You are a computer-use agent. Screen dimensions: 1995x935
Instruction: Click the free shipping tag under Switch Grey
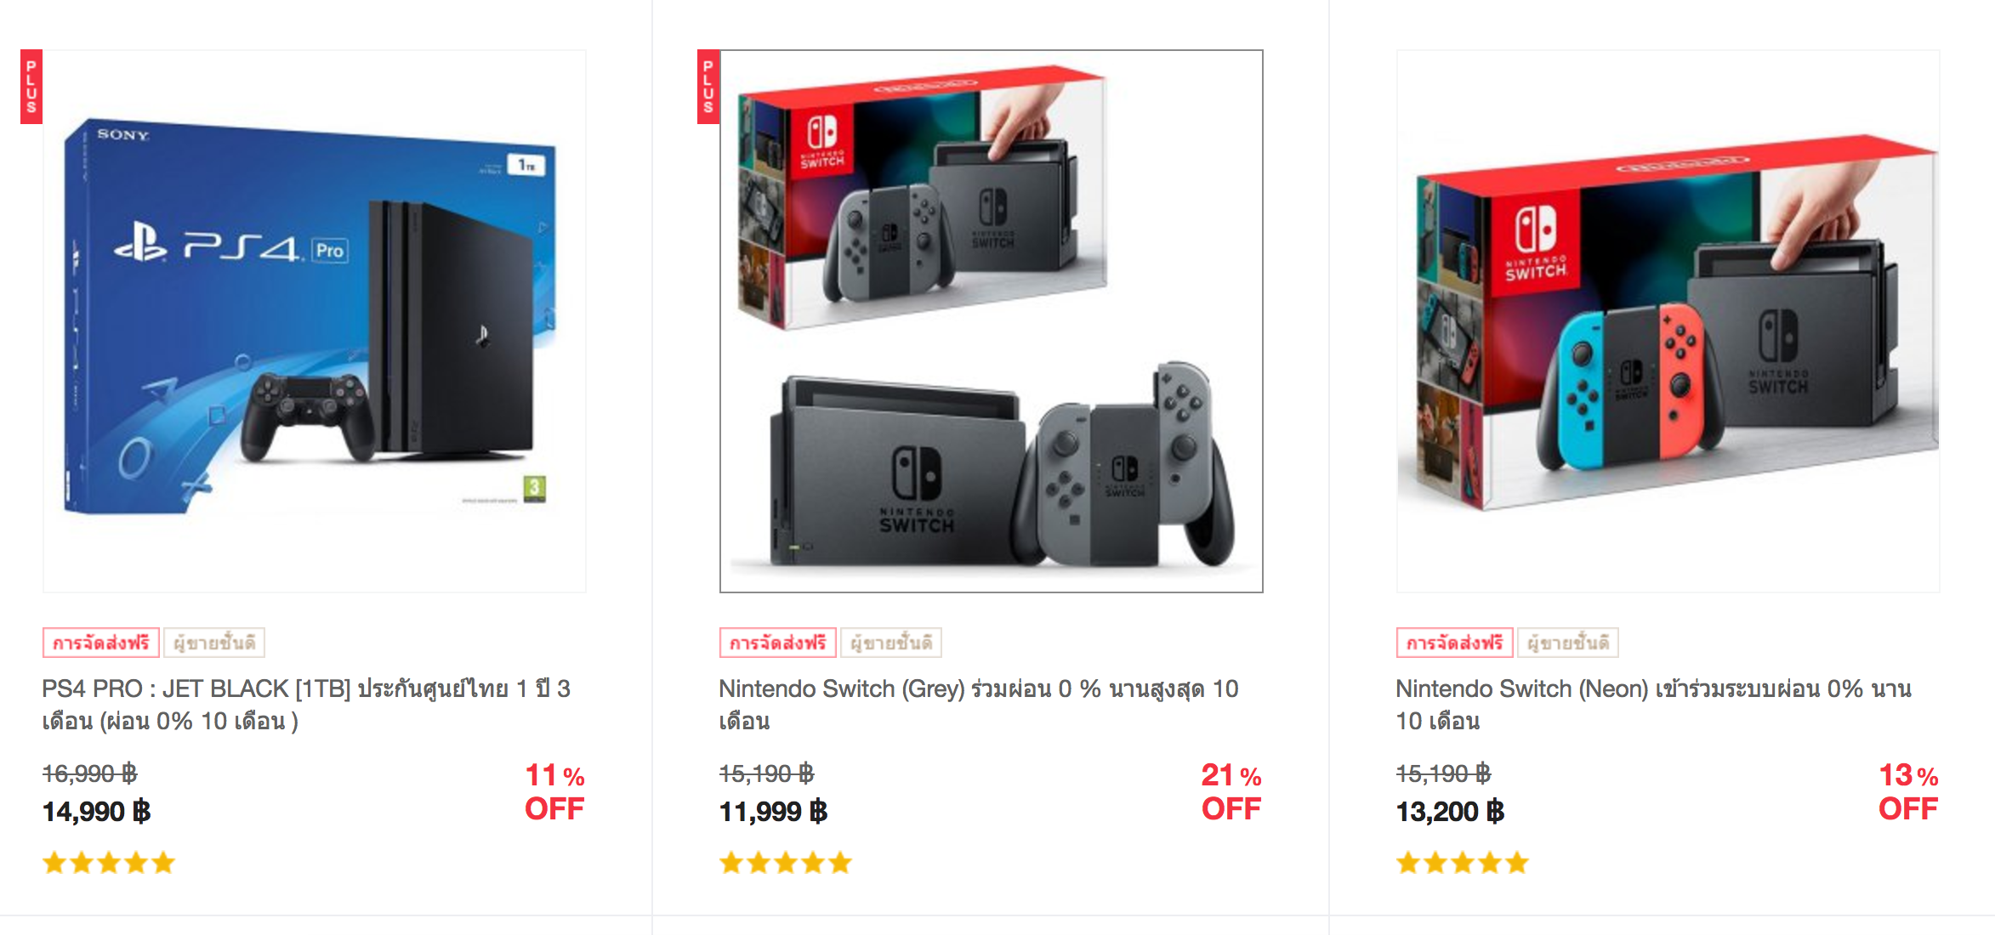point(777,643)
